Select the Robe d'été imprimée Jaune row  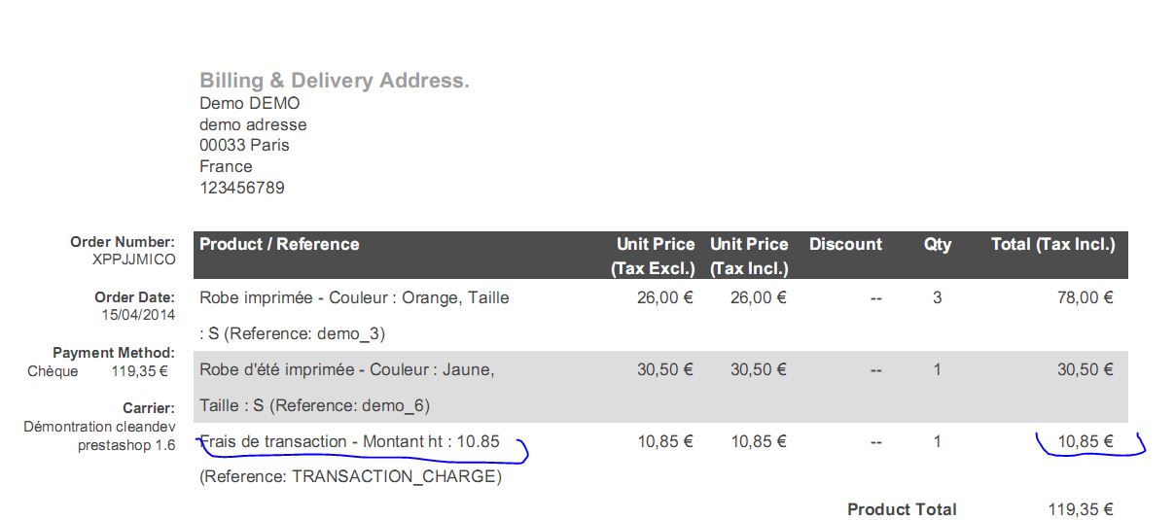pyautogui.click(x=660, y=387)
